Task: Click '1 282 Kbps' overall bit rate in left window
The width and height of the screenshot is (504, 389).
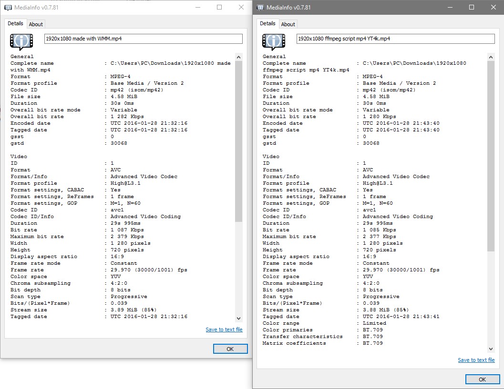Action: point(127,117)
